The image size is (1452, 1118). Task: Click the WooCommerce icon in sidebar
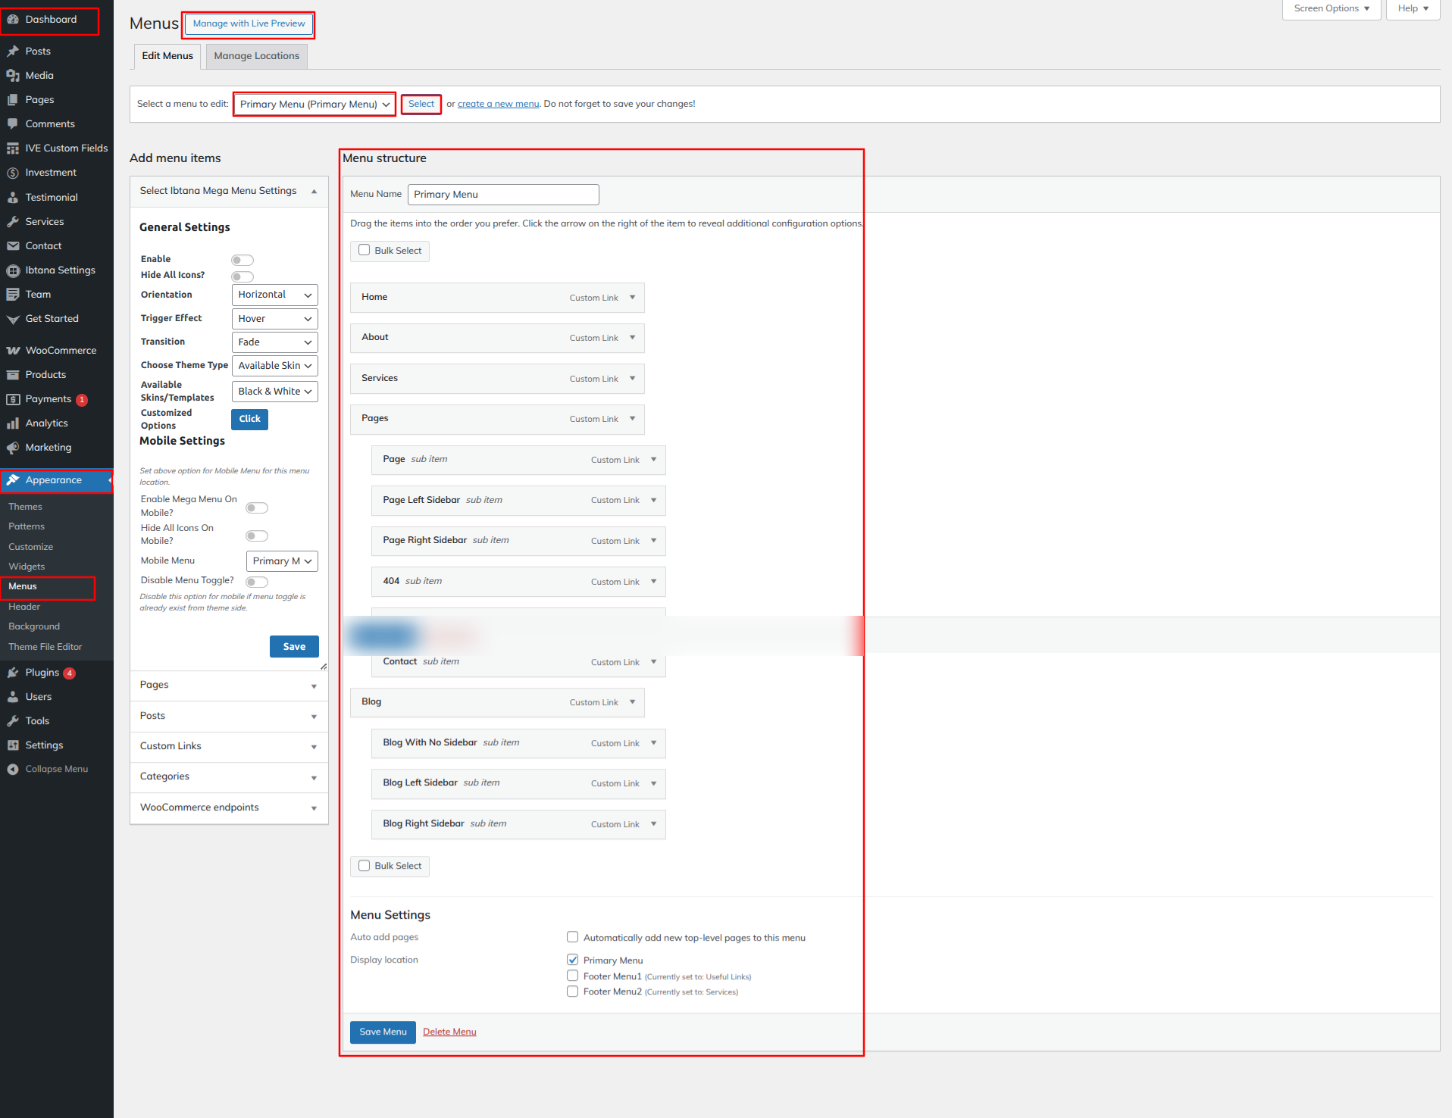[x=13, y=351]
